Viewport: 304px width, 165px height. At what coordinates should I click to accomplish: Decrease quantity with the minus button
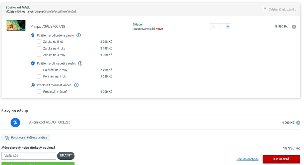point(213,26)
